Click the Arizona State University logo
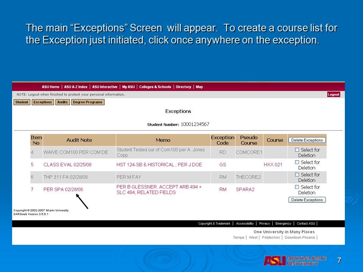Screen dimensions: 363x272 coord(295,261)
